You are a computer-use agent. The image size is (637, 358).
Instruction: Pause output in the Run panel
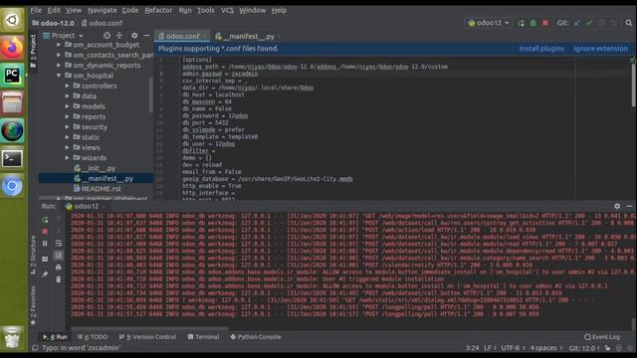click(45, 244)
